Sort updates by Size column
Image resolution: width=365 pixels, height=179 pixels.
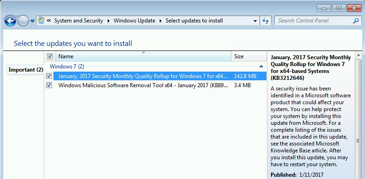pos(249,56)
